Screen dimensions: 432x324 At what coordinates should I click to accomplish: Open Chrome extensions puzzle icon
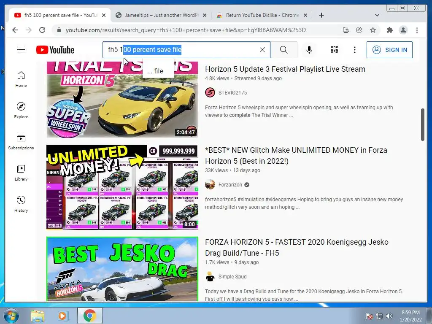[x=389, y=30]
